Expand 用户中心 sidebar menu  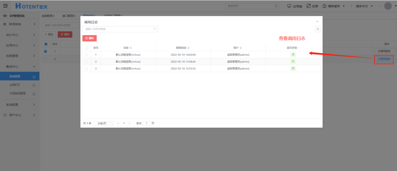click(x=34, y=115)
